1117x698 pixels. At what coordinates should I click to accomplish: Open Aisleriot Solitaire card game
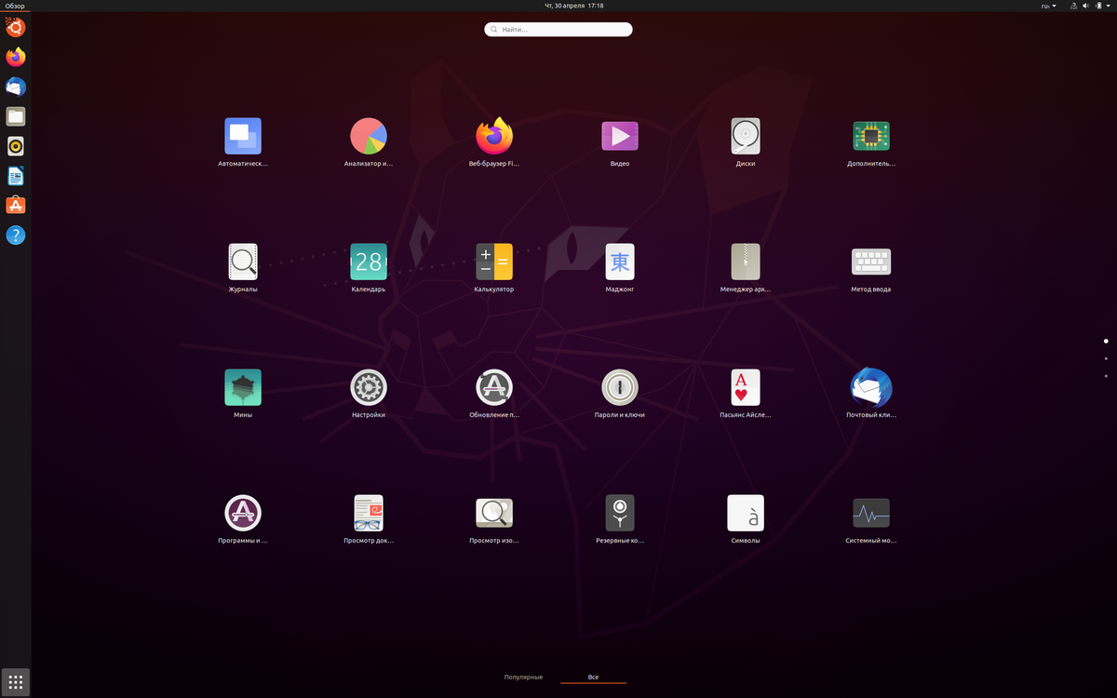(x=745, y=388)
